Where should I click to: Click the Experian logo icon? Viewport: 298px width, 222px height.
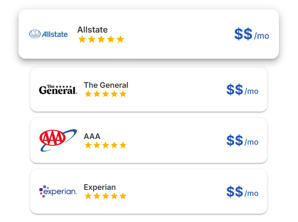coord(58,191)
